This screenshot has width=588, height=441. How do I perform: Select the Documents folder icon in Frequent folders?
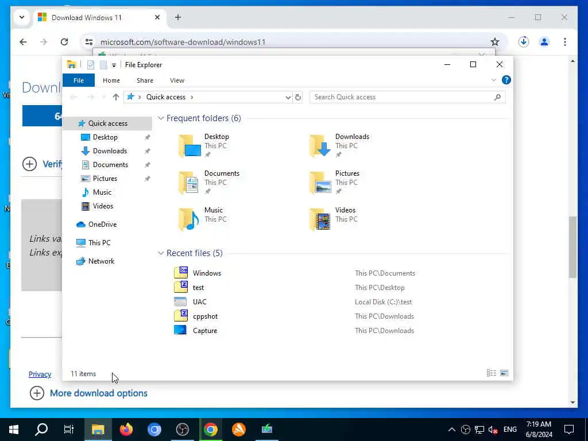pos(189,183)
